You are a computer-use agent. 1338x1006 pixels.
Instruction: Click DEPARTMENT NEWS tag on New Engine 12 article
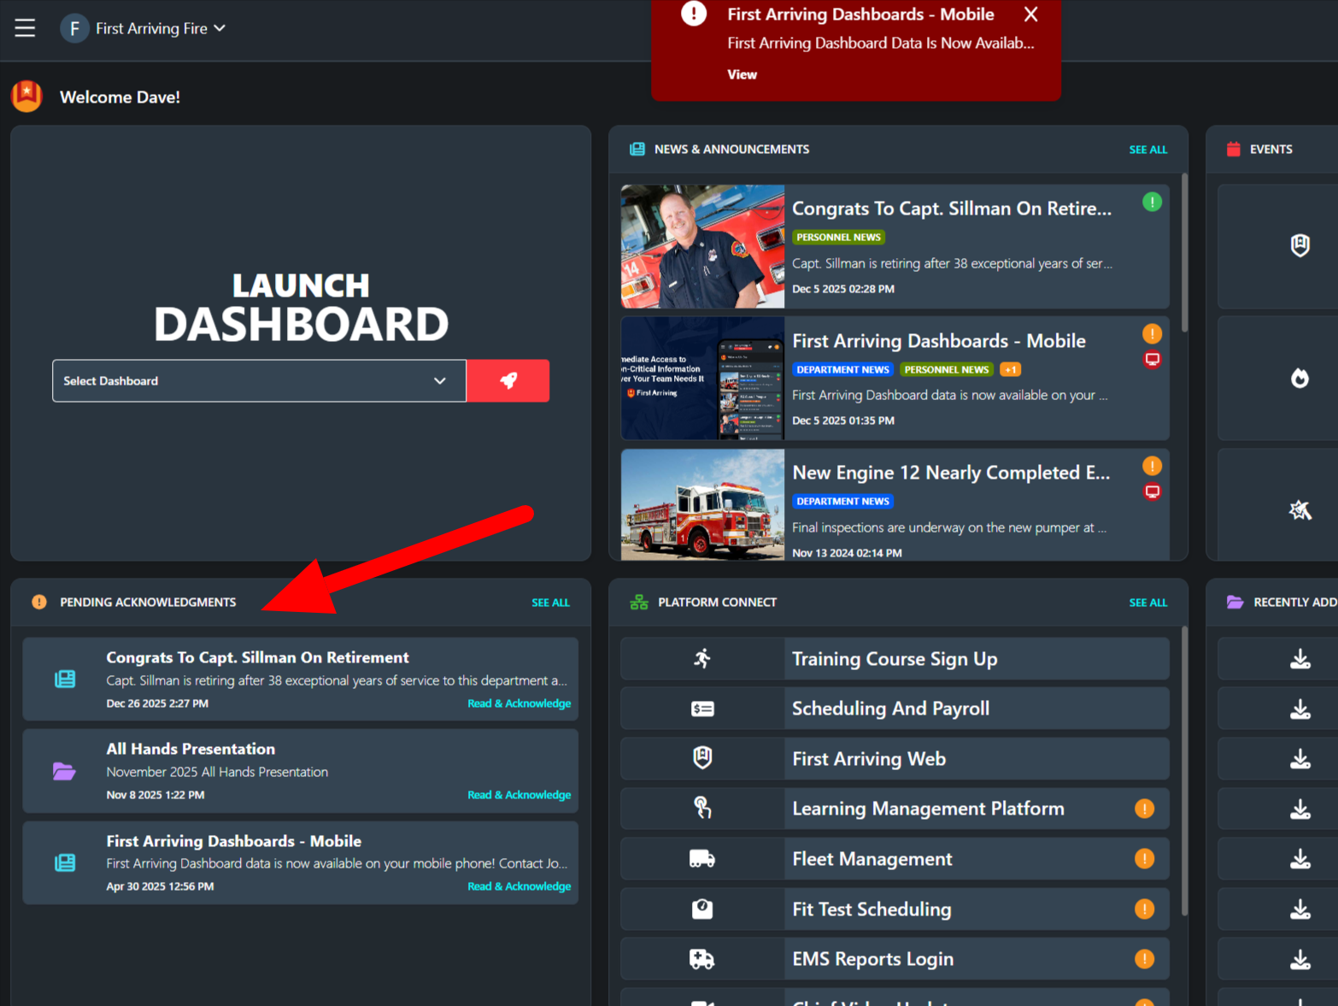point(842,501)
